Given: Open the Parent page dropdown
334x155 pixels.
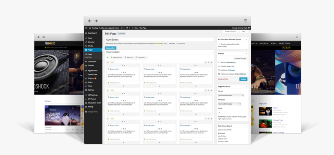Looking at the screenshot, I should [x=231, y=95].
